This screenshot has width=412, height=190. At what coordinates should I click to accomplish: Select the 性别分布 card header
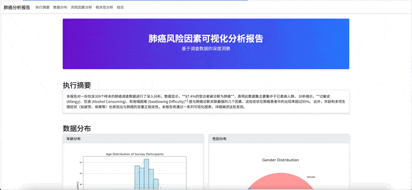[x=279, y=139]
